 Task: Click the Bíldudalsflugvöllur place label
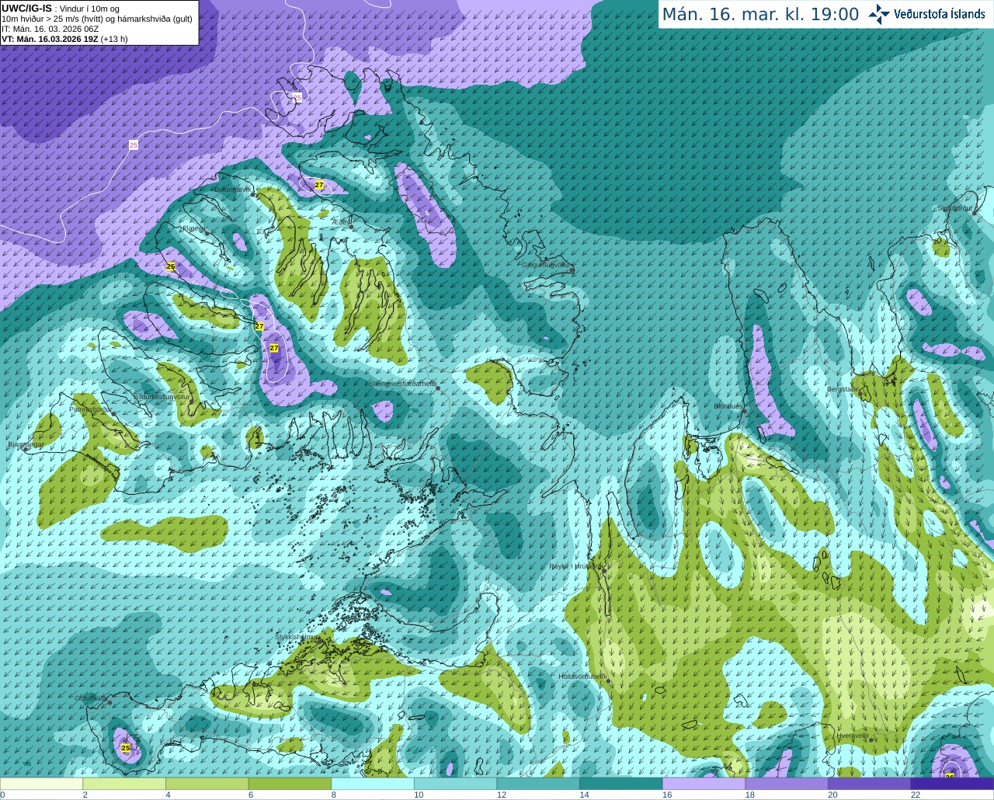pyautogui.click(x=162, y=396)
